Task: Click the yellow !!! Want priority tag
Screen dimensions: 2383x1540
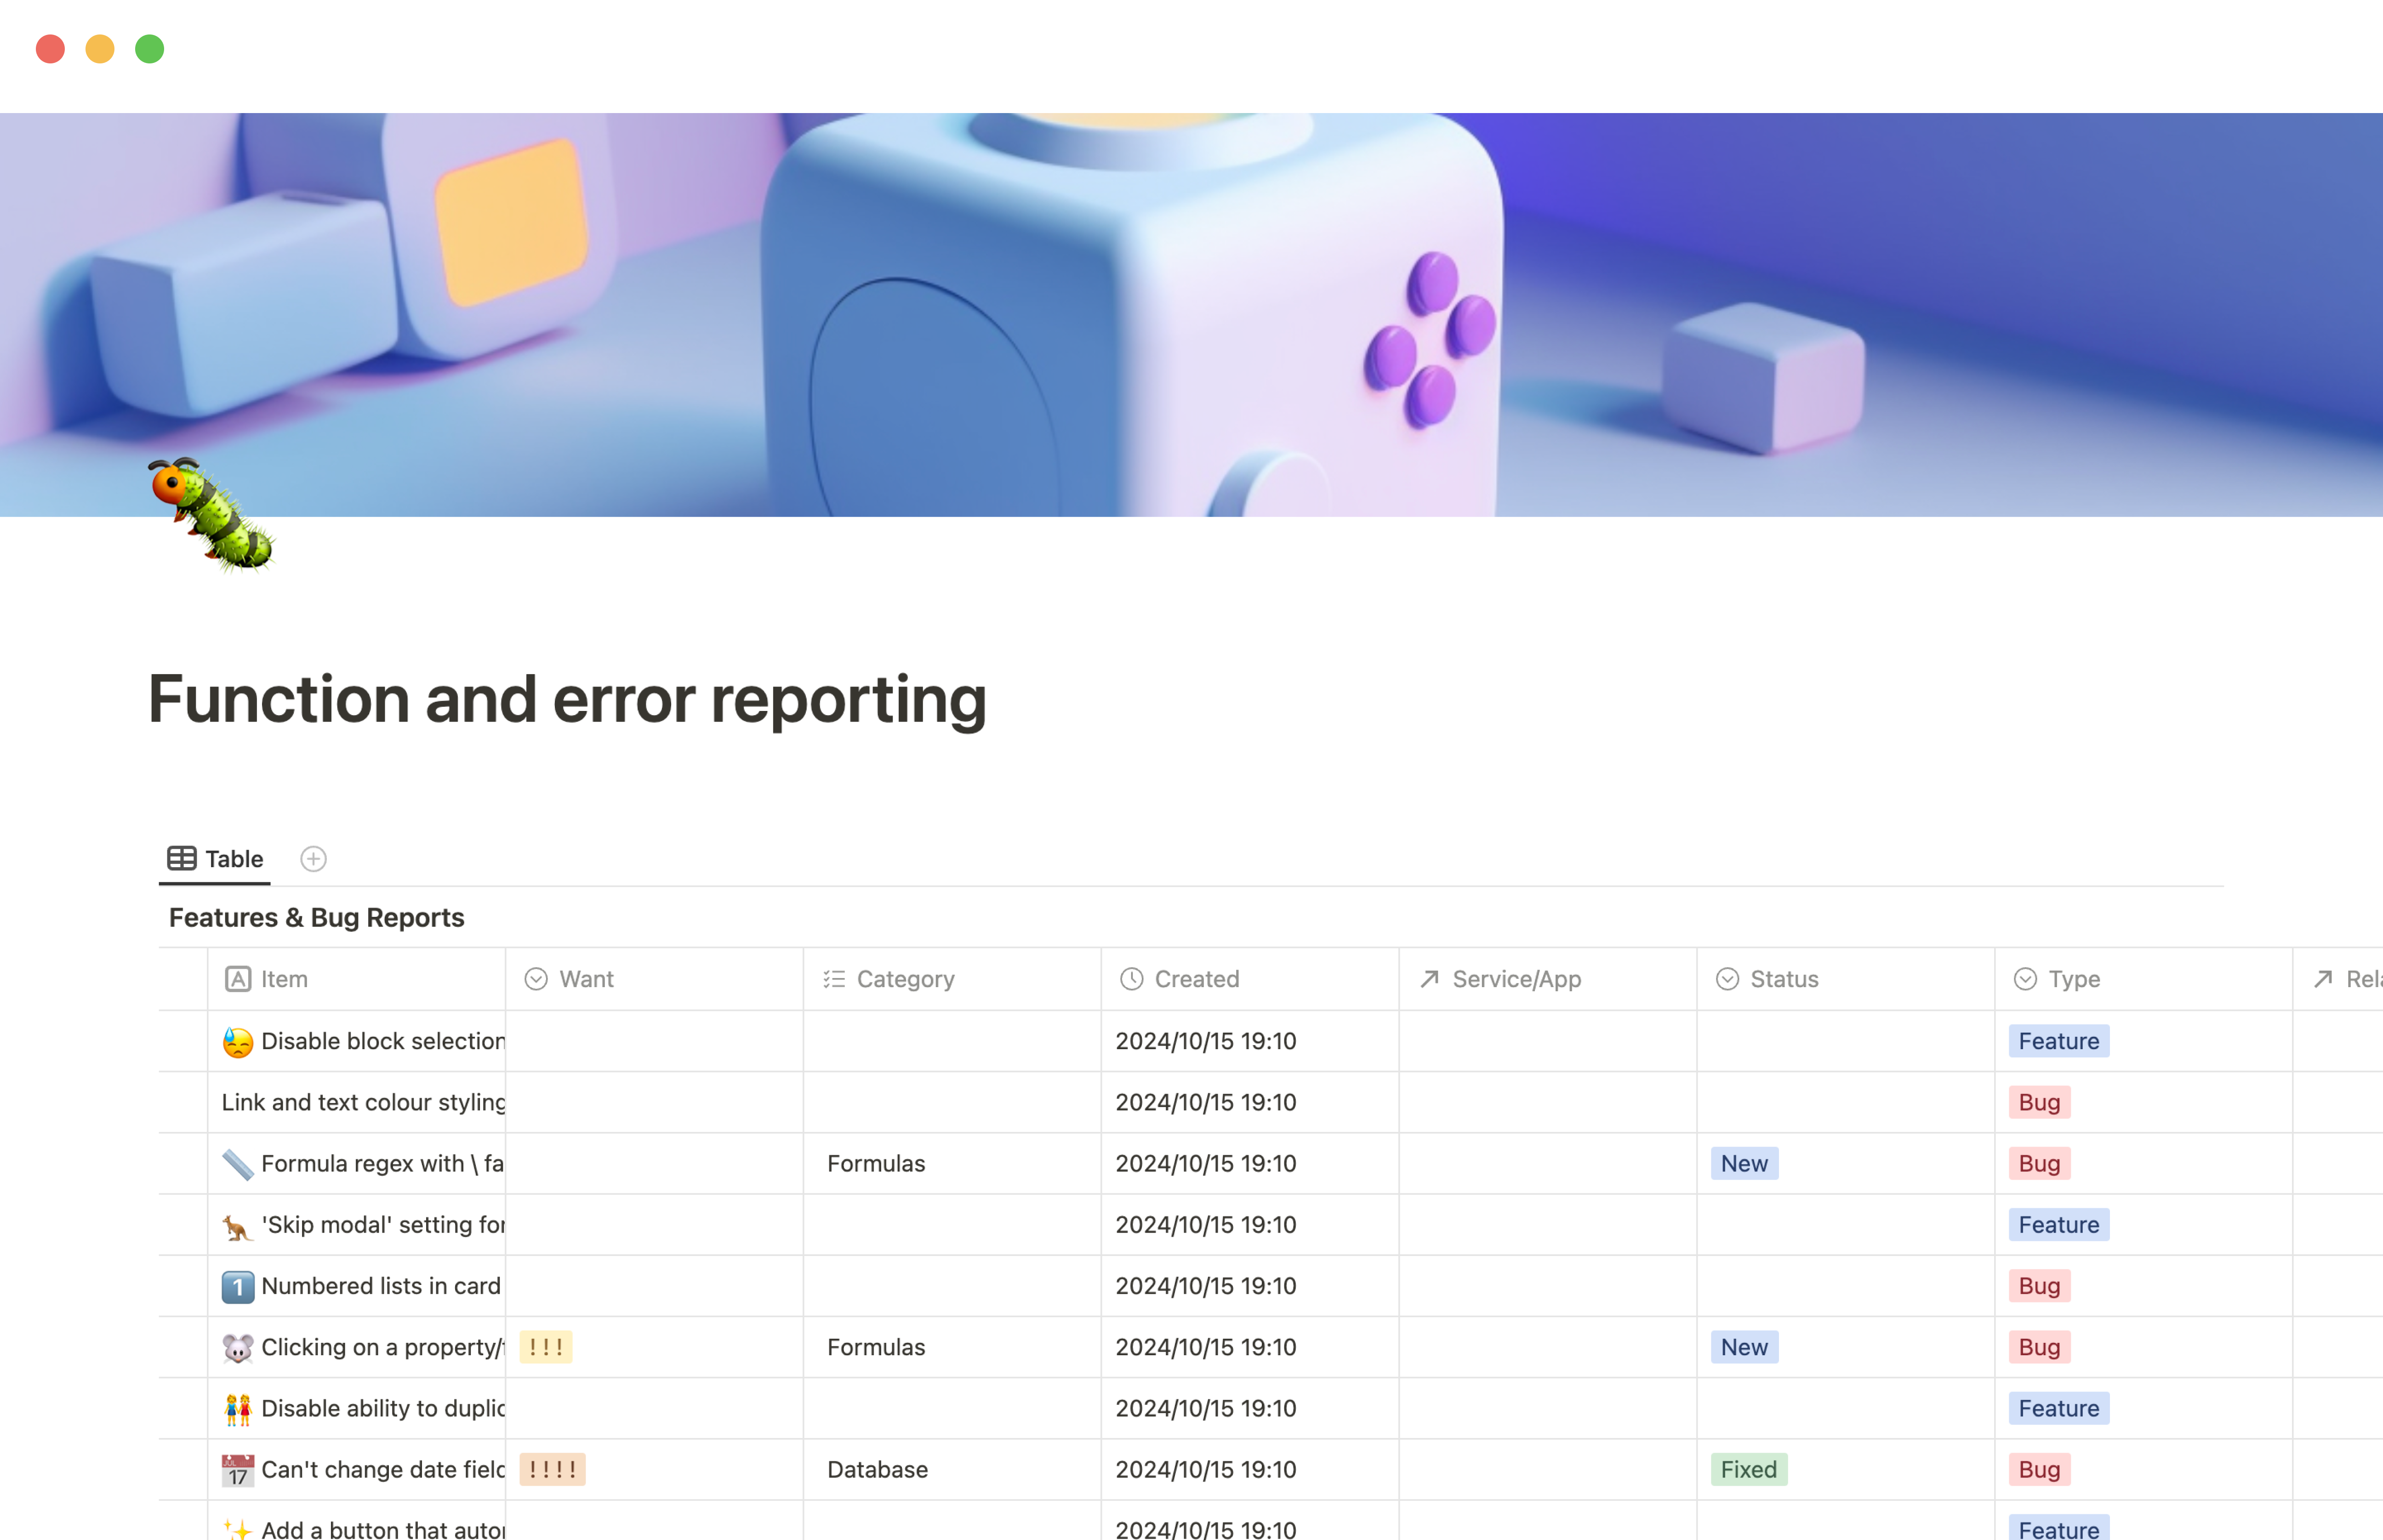Action: pyautogui.click(x=546, y=1348)
